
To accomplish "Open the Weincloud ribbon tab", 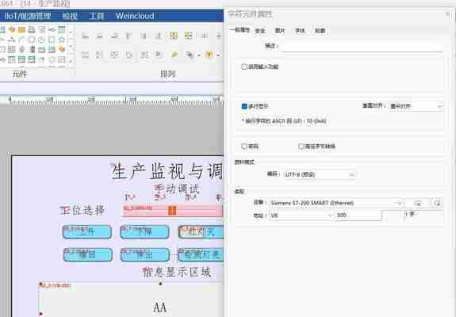I will (x=135, y=16).
